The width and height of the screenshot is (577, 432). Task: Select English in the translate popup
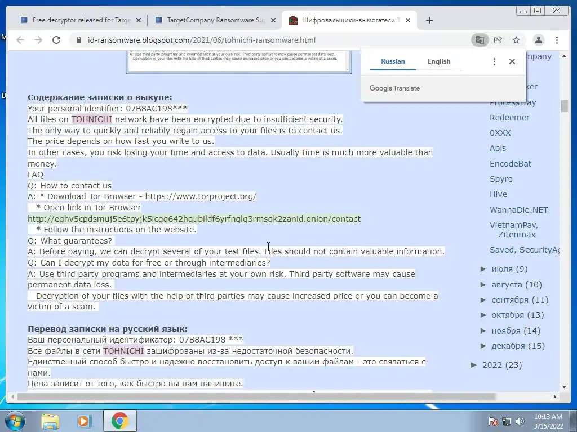[439, 61]
